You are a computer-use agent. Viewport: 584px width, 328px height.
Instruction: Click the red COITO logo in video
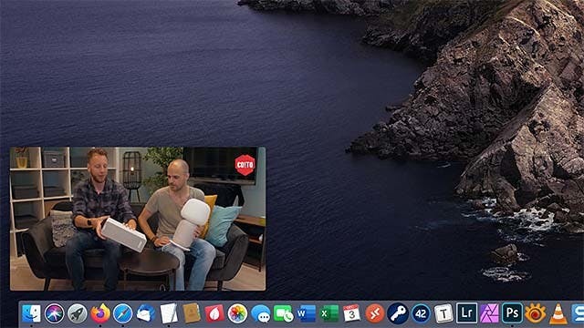245,165
